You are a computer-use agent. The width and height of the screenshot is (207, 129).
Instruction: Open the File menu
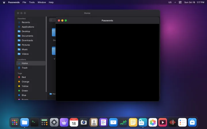click(24, 2)
